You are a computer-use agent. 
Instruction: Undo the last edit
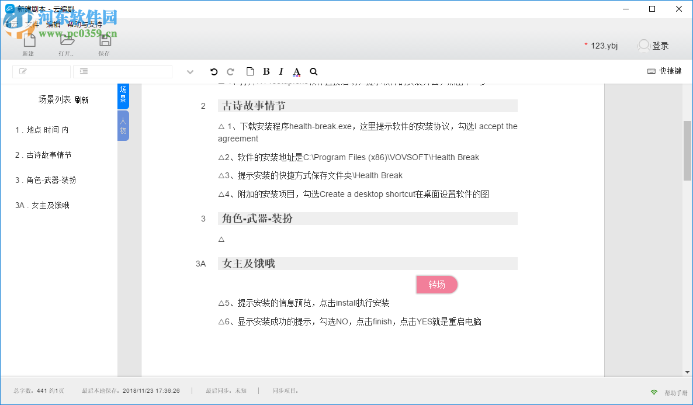pos(214,71)
